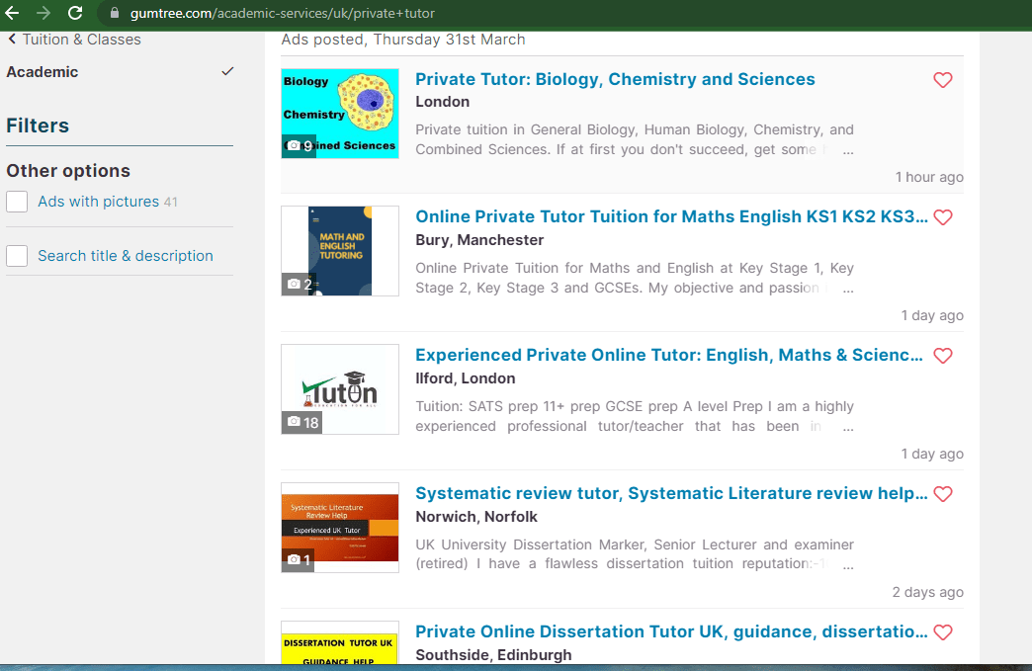This screenshot has width=1032, height=671.
Task: Tick Search title & description checkbox
Action: coord(17,256)
